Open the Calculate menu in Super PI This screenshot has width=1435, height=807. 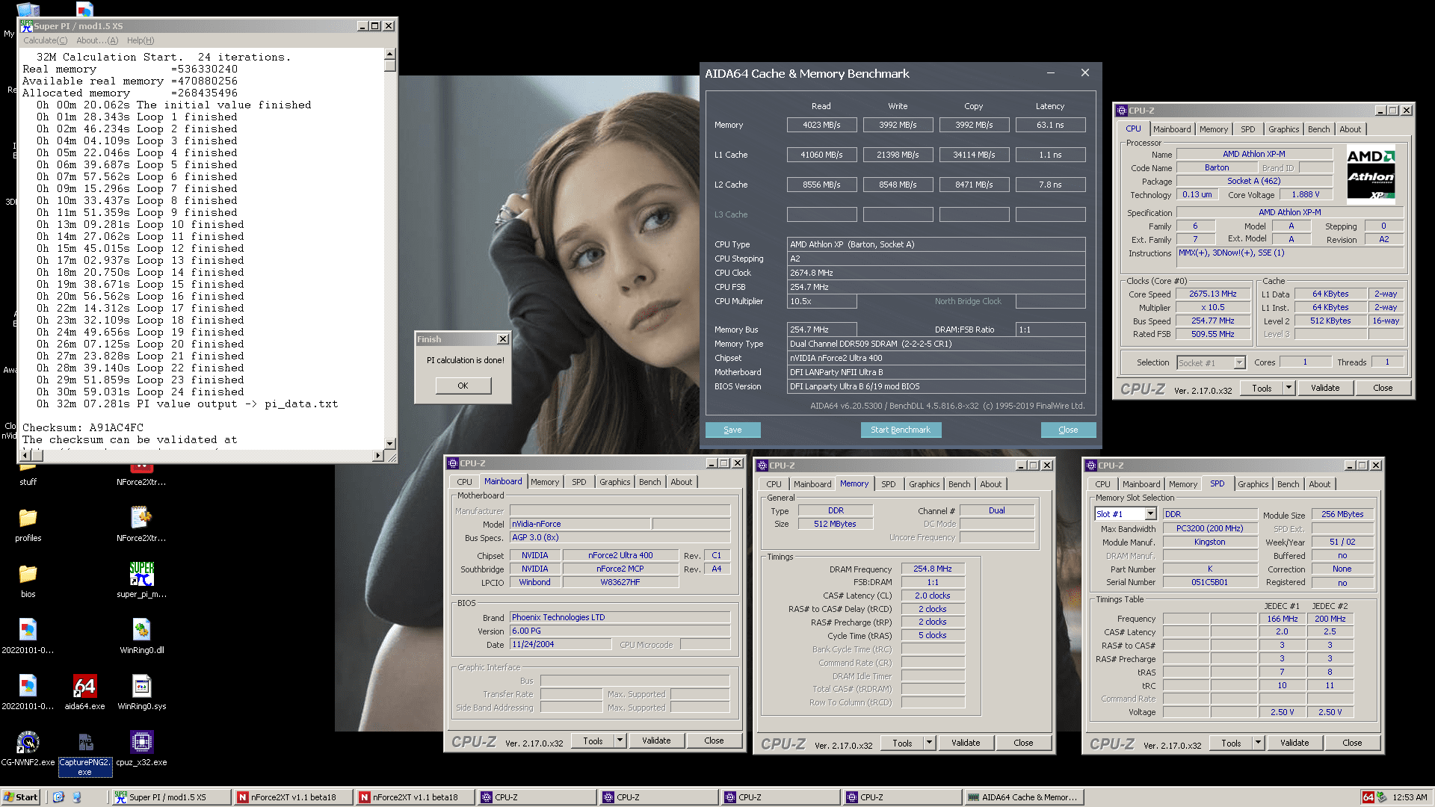(x=45, y=40)
